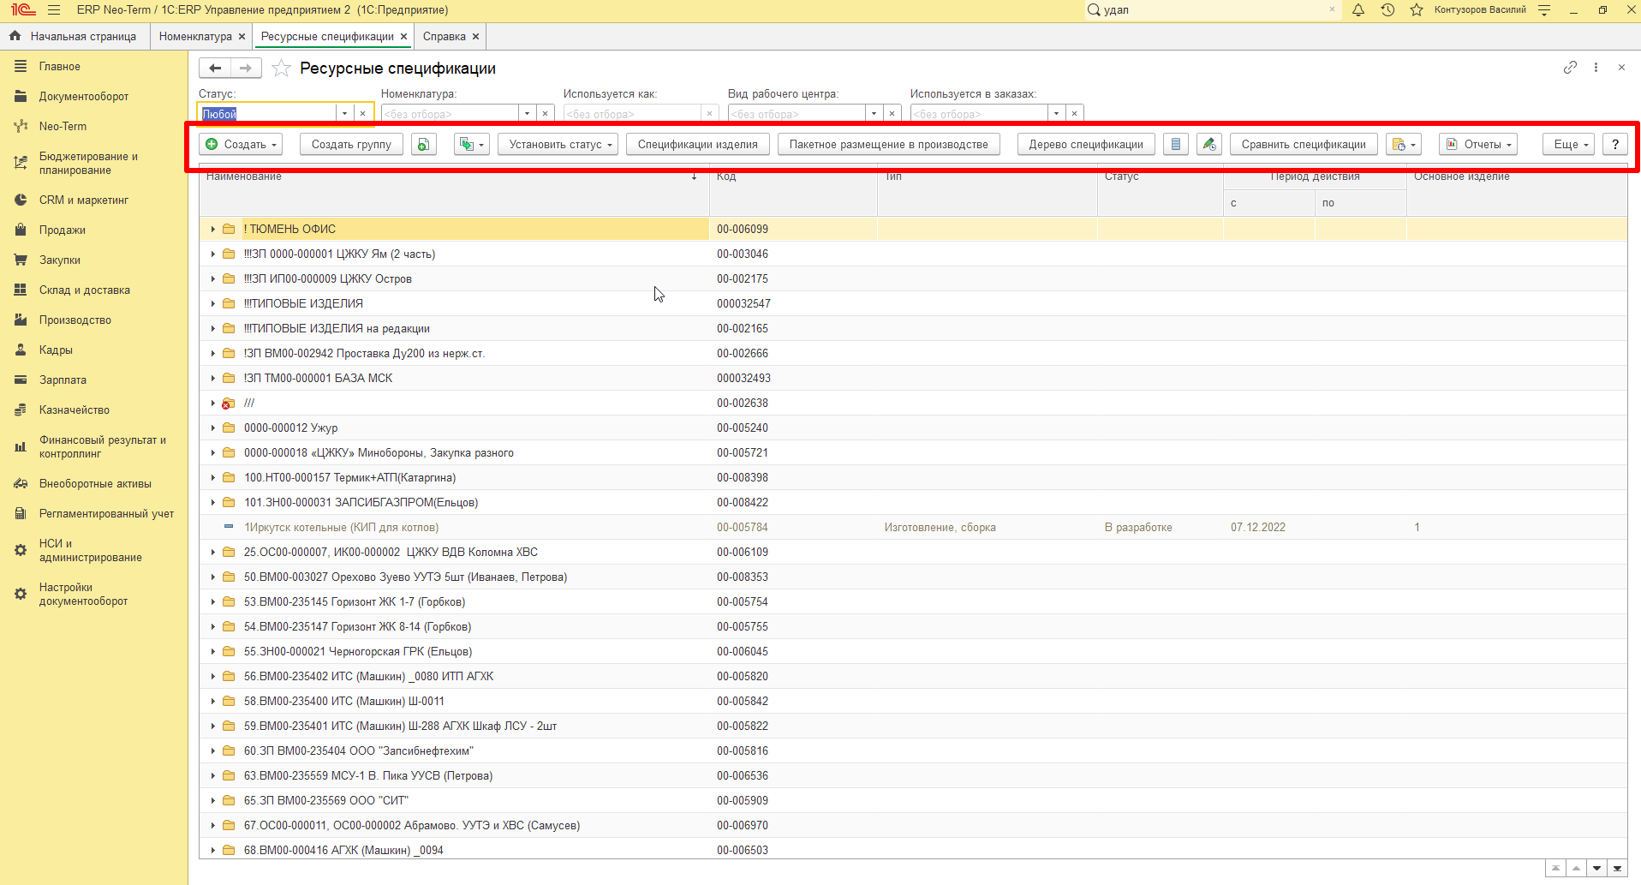Open CRM и маркетинг section
Image resolution: width=1641 pixels, height=885 pixels.
(x=84, y=200)
